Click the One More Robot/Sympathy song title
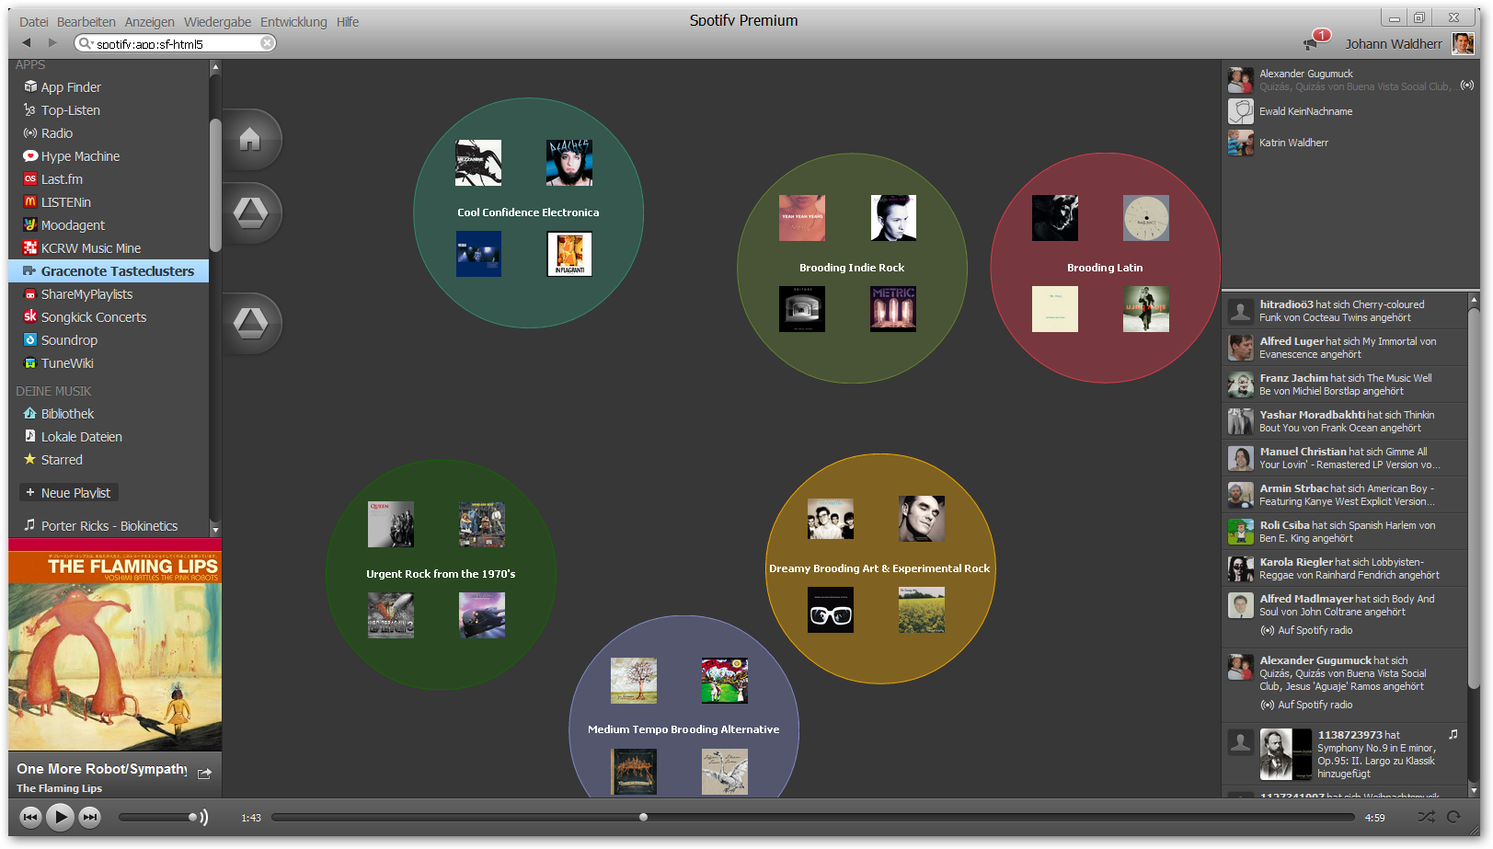The height and width of the screenshot is (849, 1493). 102,769
